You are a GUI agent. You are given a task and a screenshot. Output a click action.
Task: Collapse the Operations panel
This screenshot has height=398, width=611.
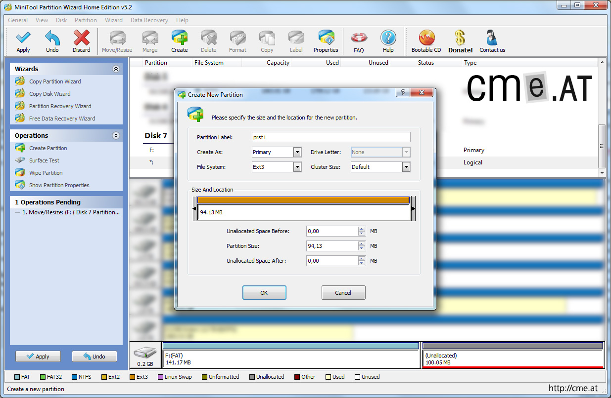116,136
